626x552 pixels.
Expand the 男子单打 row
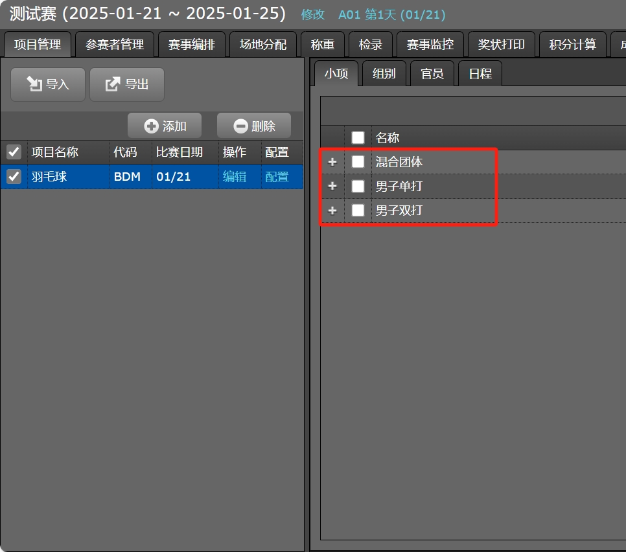[x=332, y=187]
